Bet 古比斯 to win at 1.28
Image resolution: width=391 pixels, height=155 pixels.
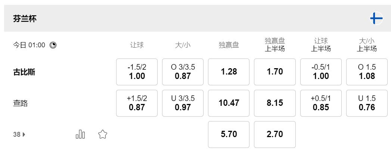[229, 72]
